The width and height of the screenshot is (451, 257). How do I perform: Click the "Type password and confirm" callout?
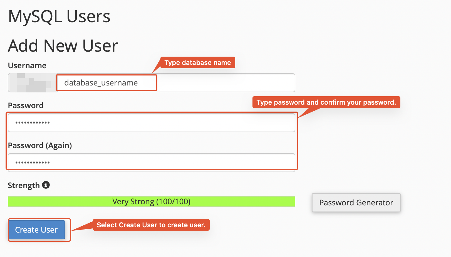click(x=326, y=102)
